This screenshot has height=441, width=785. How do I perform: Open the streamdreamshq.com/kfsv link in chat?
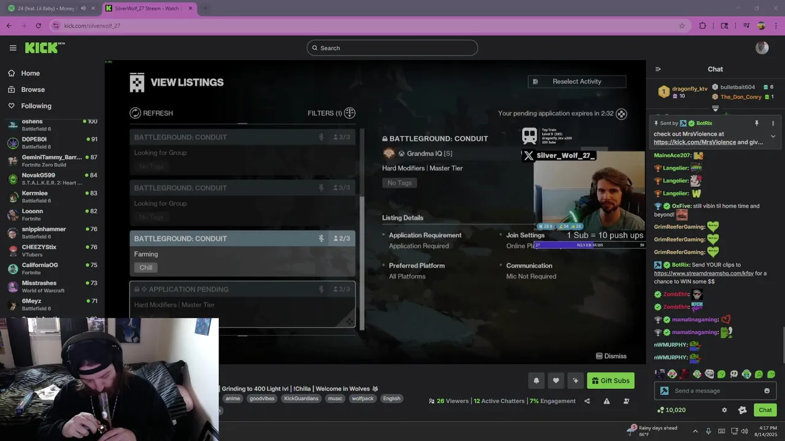[x=704, y=273]
